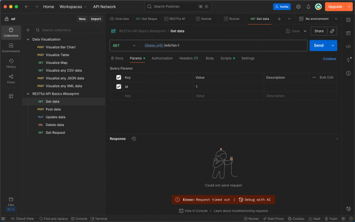The height and width of the screenshot is (222, 355).
Task: Switch to the Authorization tab
Action: point(162,58)
